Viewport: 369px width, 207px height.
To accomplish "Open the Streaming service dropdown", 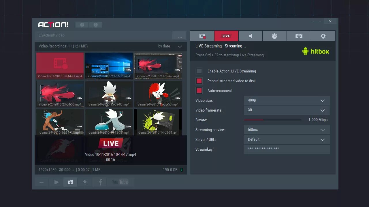I will 287,130.
